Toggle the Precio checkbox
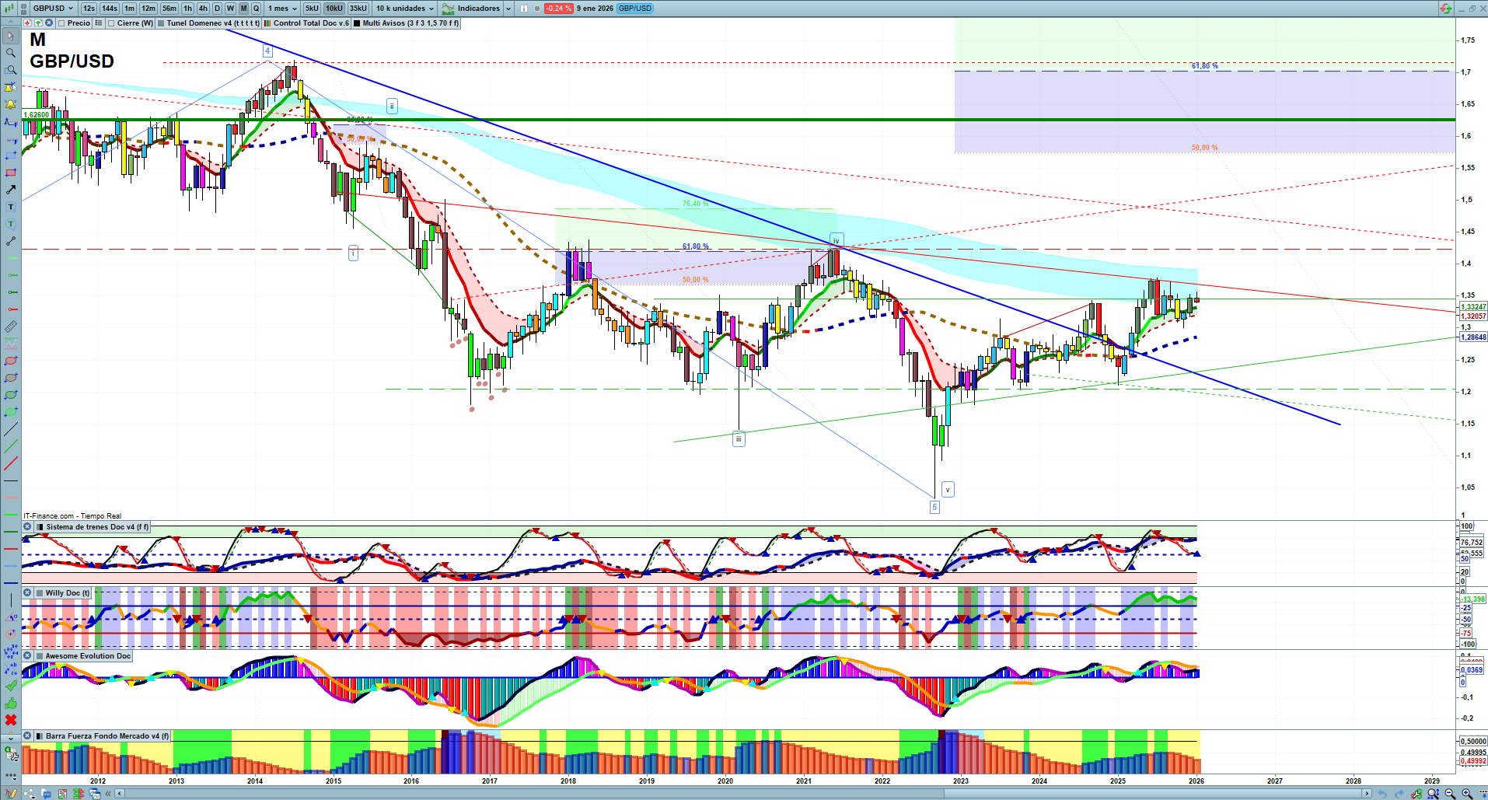1488x800 pixels. (x=61, y=23)
